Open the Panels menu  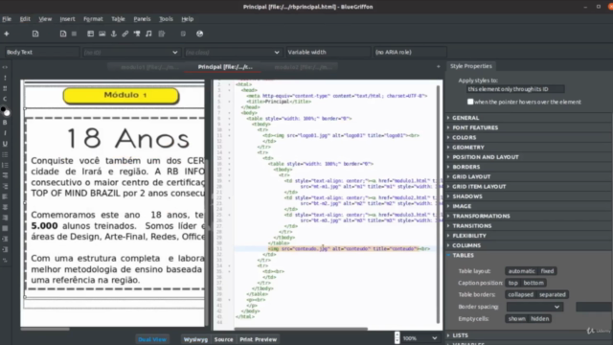pyautogui.click(x=142, y=19)
